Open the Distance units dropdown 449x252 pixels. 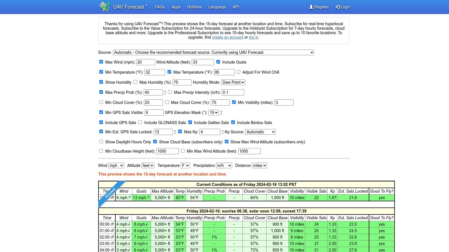point(259,165)
